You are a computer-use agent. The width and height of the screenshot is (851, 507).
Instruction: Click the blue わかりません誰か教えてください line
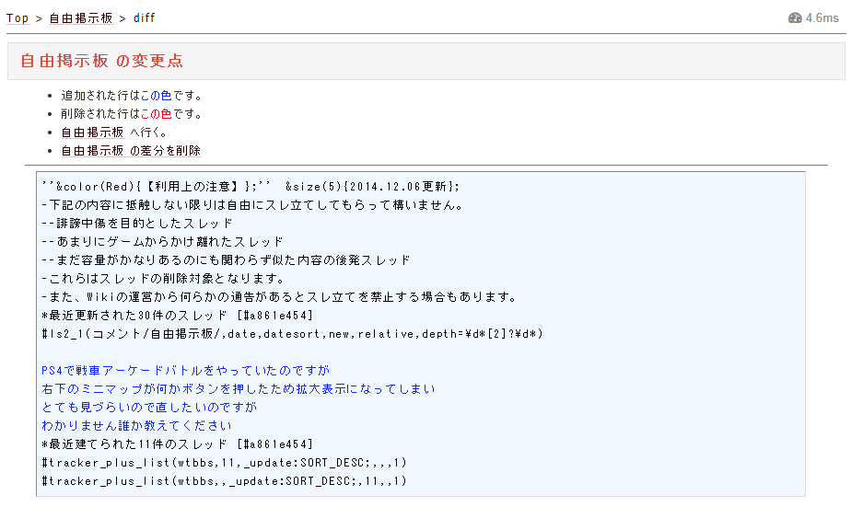pyautogui.click(x=136, y=425)
